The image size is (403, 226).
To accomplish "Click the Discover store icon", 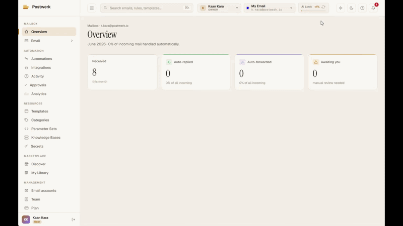I will 27,164.
